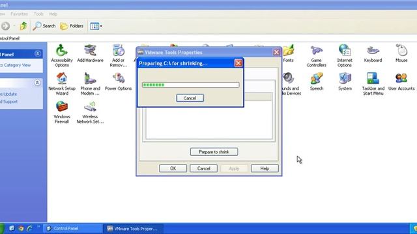Launch Chrome from quick launch
The image size is (417, 234).
[x=21, y=228]
